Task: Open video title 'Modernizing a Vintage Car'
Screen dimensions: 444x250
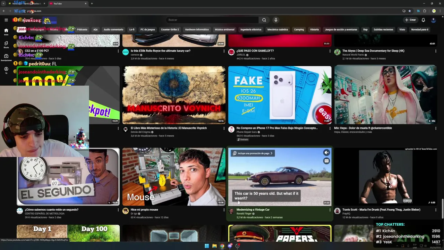Action: [x=253, y=210]
